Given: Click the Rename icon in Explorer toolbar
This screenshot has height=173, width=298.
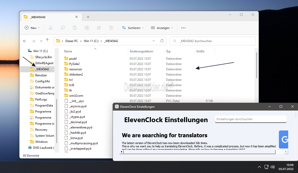Looking at the screenshot, I should coord(87,28).
